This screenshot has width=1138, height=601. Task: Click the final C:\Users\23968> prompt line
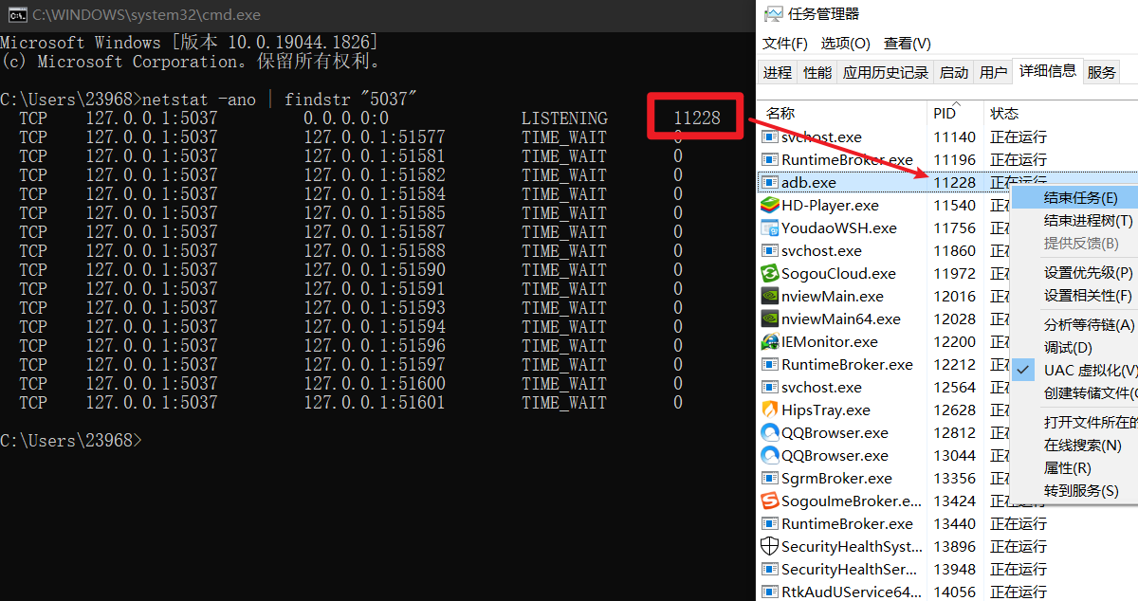pyautogui.click(x=71, y=441)
